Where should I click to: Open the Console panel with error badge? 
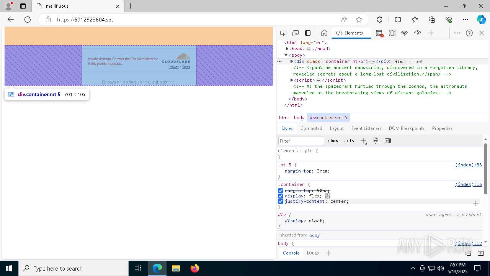(379, 33)
